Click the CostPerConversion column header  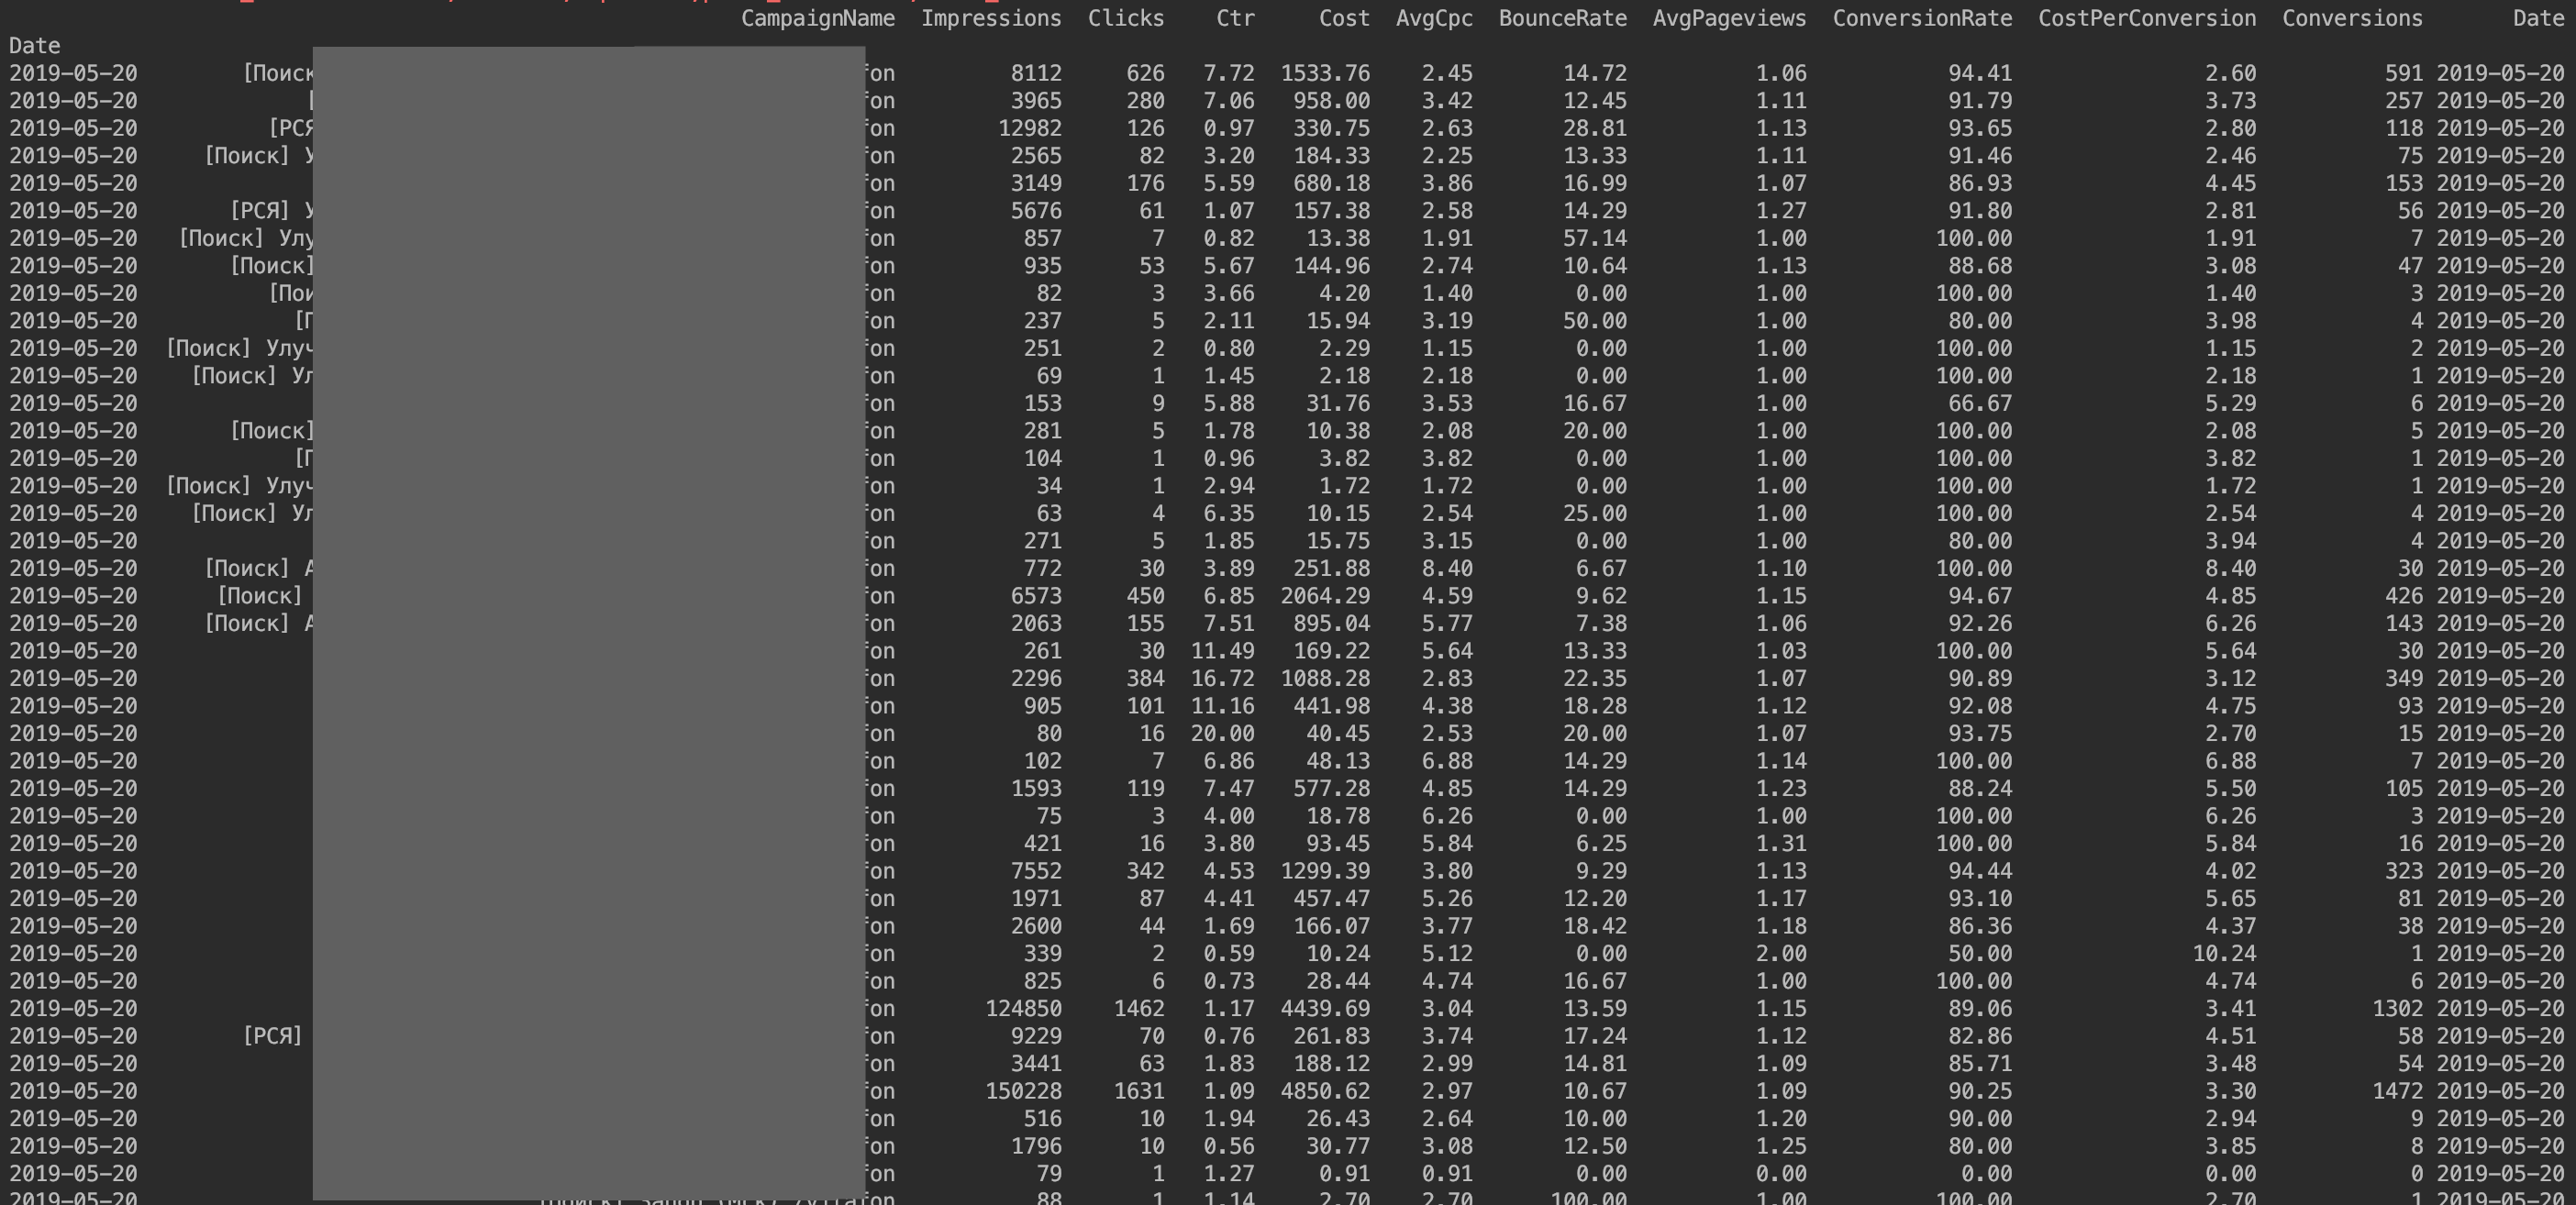[2147, 18]
